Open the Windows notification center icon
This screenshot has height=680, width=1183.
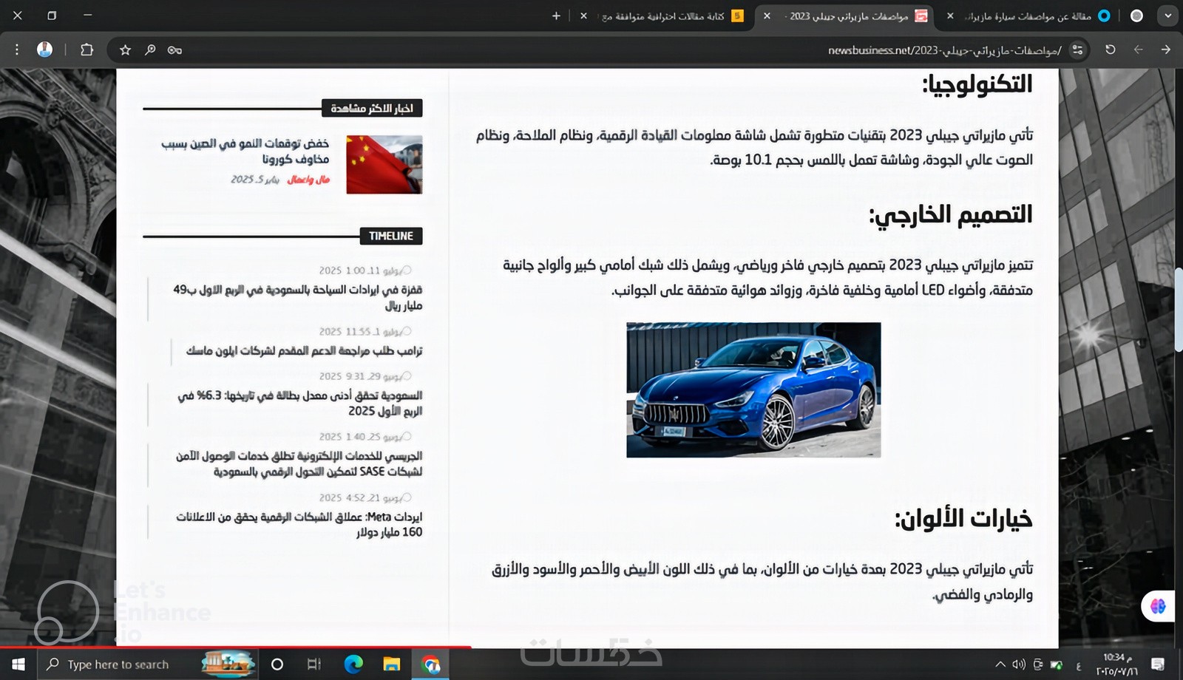tap(1159, 664)
